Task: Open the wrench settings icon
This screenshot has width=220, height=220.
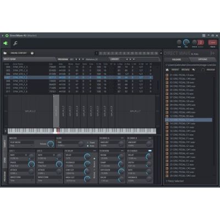Action: [15, 43]
